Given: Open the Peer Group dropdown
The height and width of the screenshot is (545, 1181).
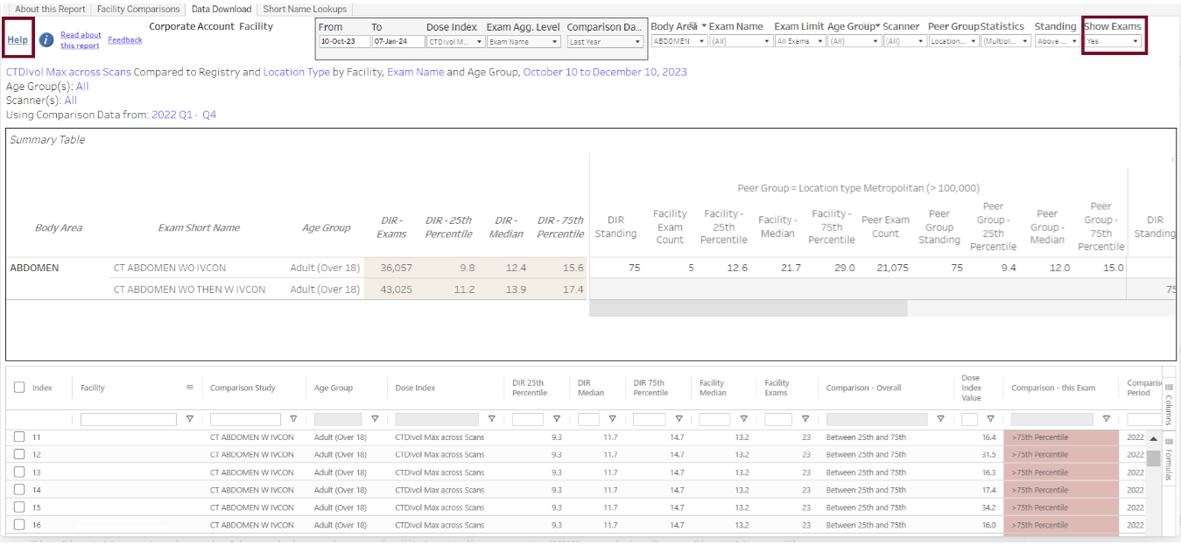Looking at the screenshot, I should tap(953, 41).
